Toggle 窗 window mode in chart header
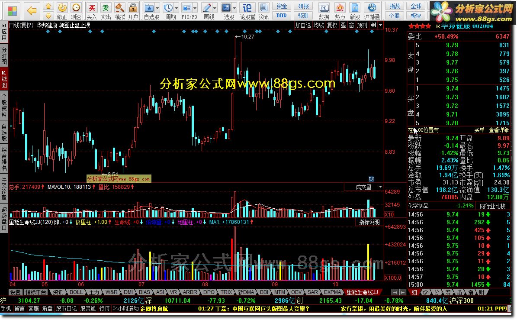Viewport: 517px width, 320px height. point(351,25)
